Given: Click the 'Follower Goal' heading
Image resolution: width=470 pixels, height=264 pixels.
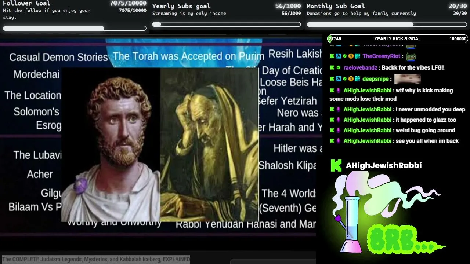Looking at the screenshot, I should (x=26, y=3).
